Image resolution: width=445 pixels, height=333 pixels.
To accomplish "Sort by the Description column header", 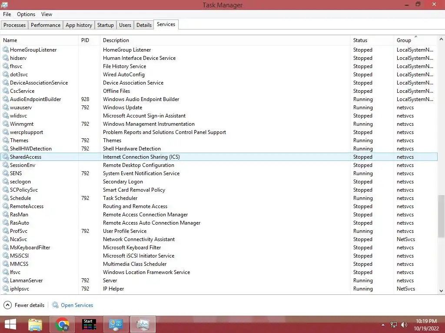I will (x=226, y=40).
